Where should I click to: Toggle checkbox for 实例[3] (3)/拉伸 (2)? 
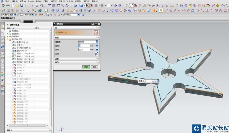13,59
